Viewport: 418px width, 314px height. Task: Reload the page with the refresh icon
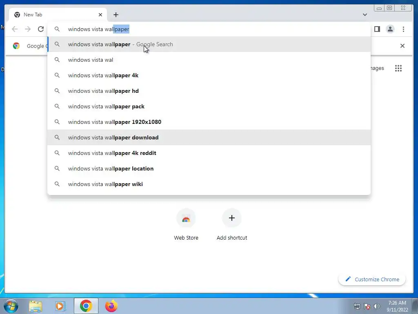tap(41, 29)
